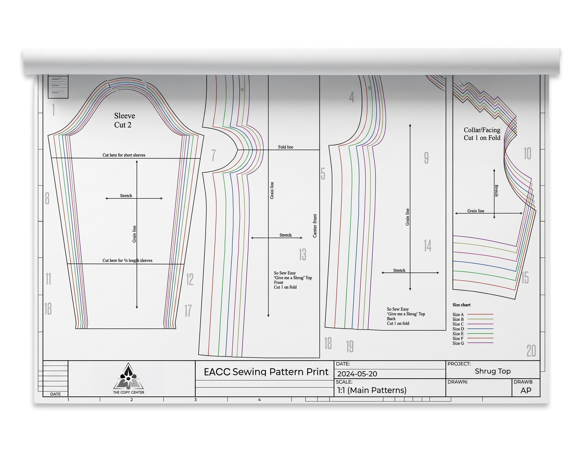
Task: Click page number 5 beside the front piece
Action: (323, 174)
